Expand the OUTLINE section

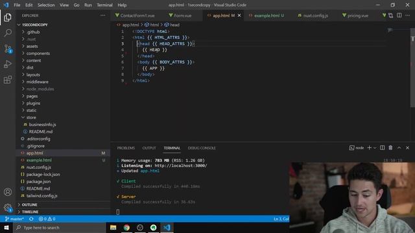(x=30, y=205)
